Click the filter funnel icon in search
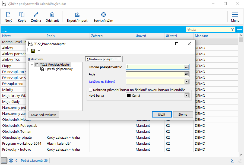This screenshot has width=244, height=165. 232,30
